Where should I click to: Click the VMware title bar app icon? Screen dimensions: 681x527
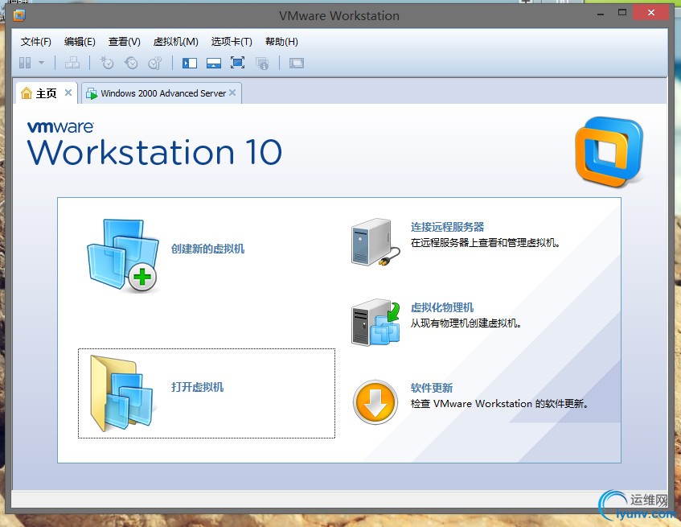click(19, 15)
